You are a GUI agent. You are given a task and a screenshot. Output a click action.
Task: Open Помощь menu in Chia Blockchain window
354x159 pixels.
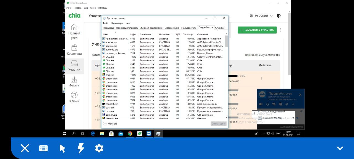(x=103, y=8)
